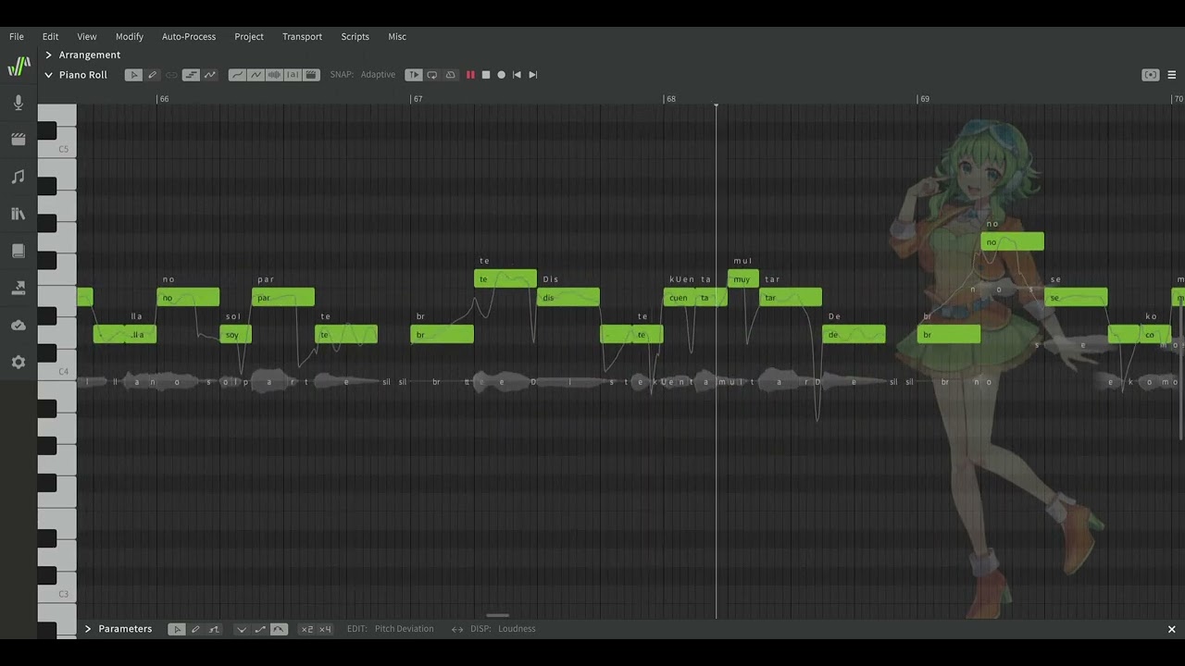The height and width of the screenshot is (666, 1185).
Task: Toggle pitch curve display mode button
Action: coord(210,75)
